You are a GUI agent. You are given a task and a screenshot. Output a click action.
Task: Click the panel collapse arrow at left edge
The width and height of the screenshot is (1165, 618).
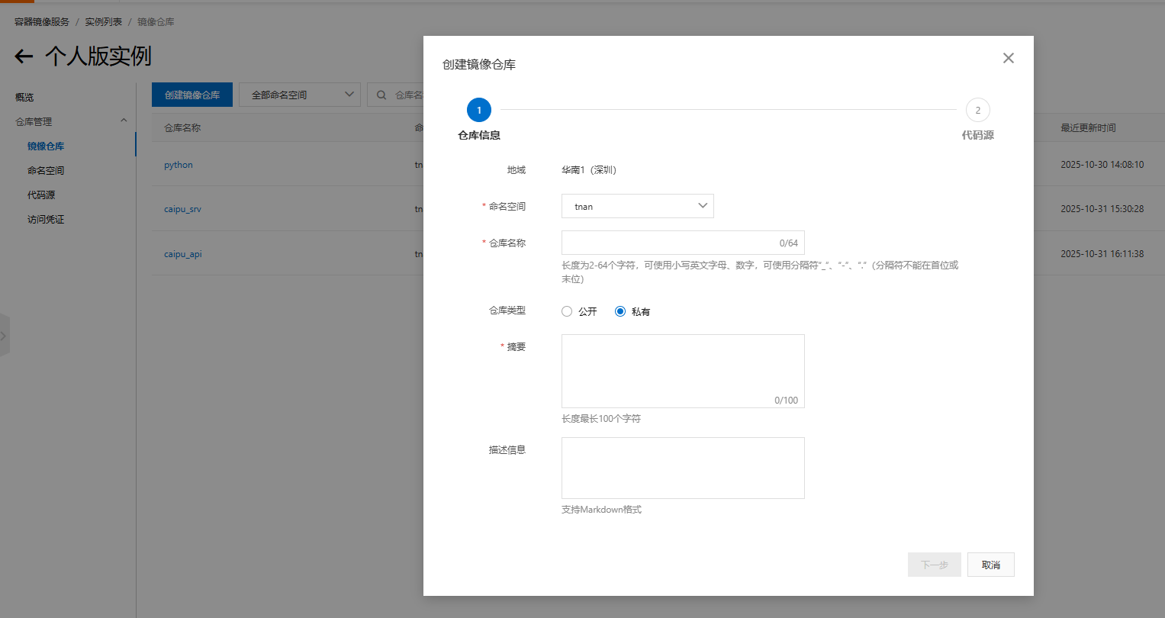click(x=3, y=334)
